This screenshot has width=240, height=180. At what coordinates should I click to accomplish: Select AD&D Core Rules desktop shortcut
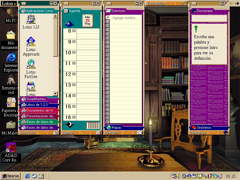click(11, 152)
